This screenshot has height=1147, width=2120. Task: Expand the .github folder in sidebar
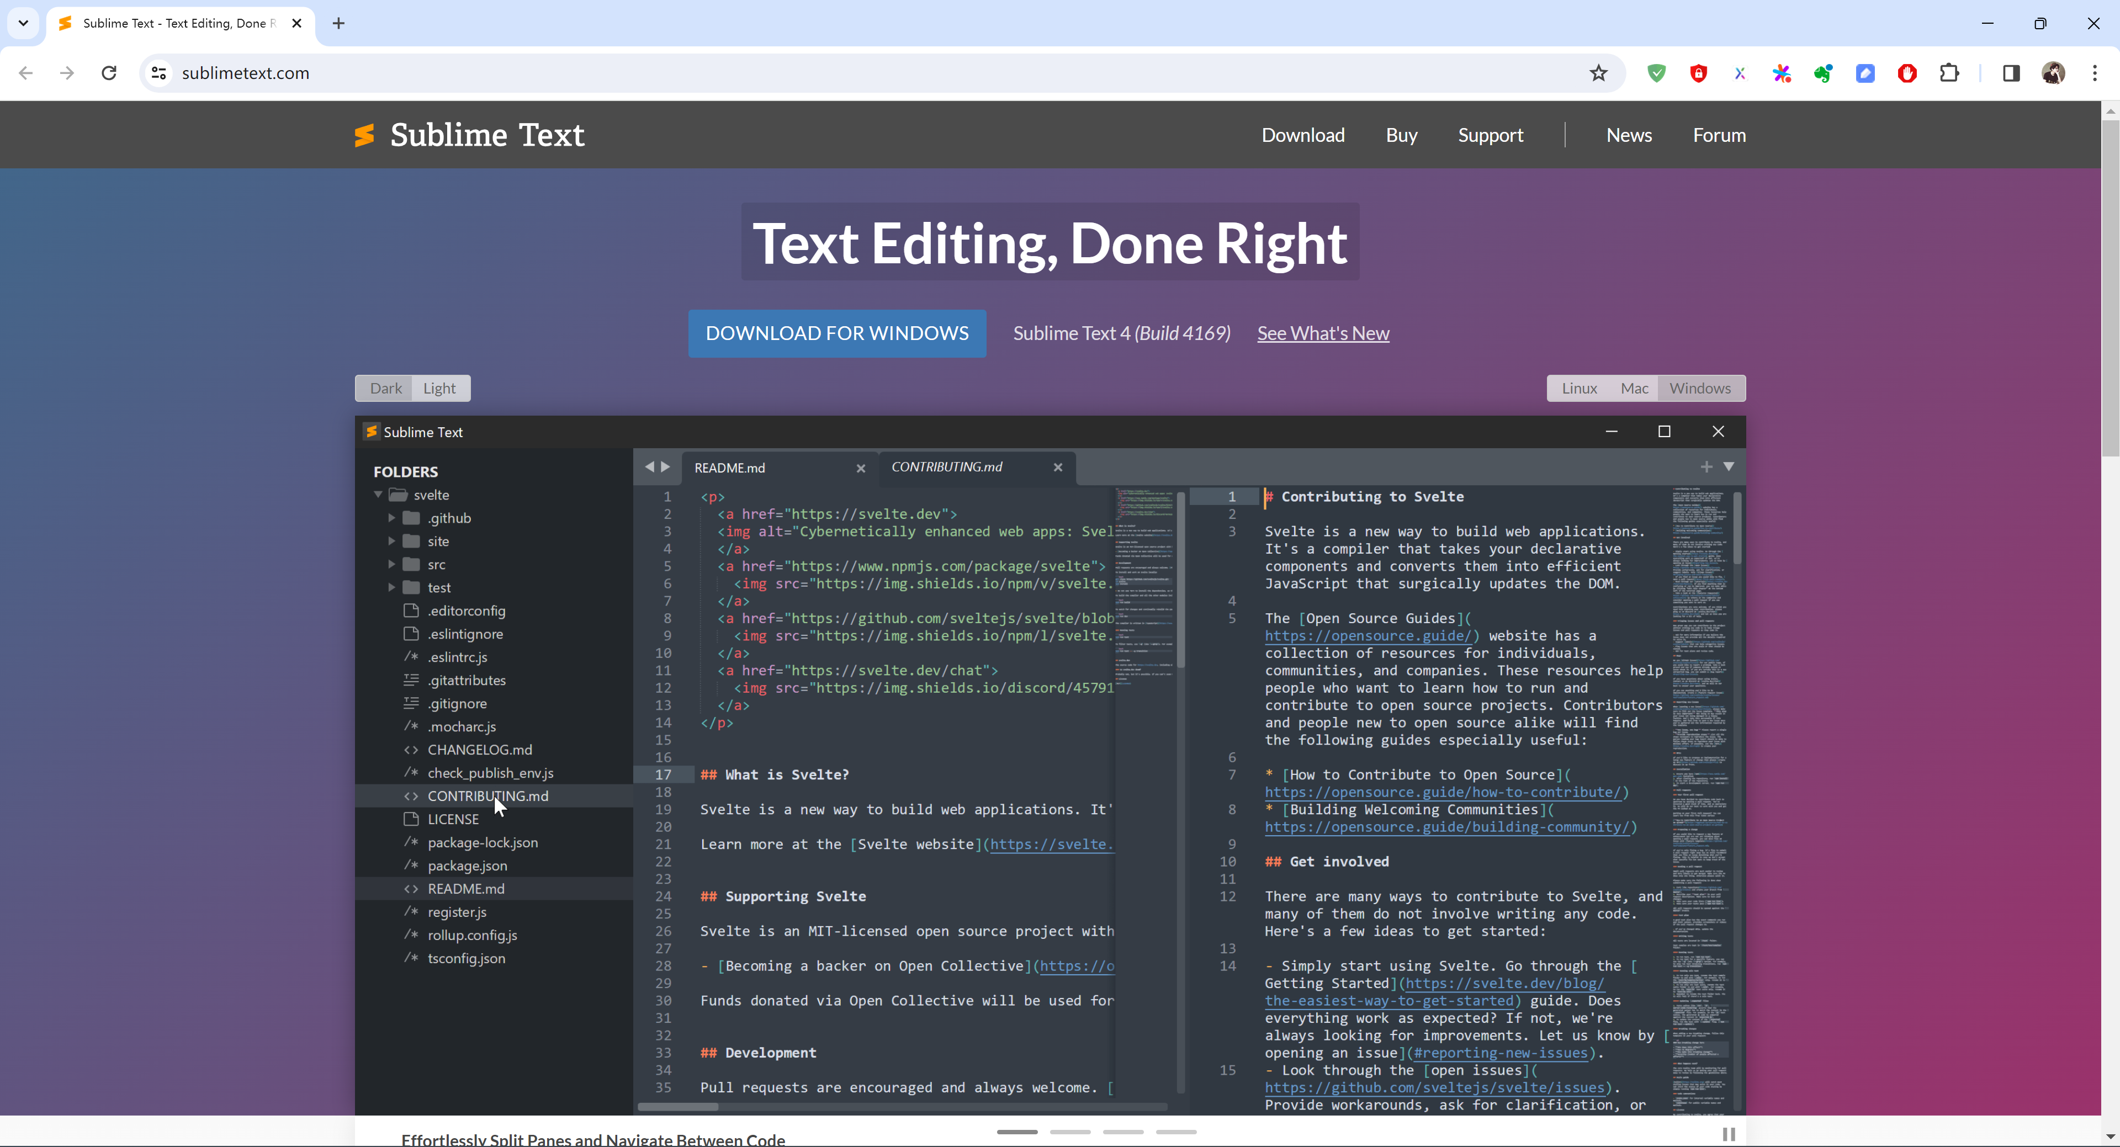[394, 517]
